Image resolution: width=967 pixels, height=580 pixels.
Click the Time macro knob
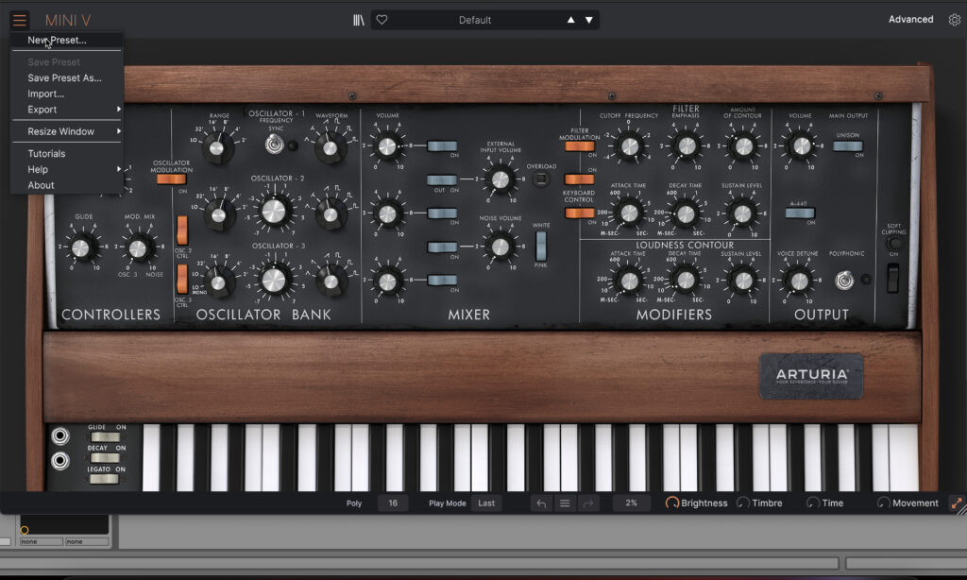[x=813, y=503]
